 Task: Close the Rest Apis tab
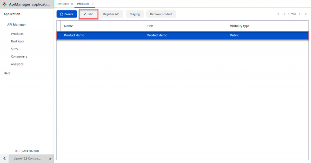(x=72, y=4)
